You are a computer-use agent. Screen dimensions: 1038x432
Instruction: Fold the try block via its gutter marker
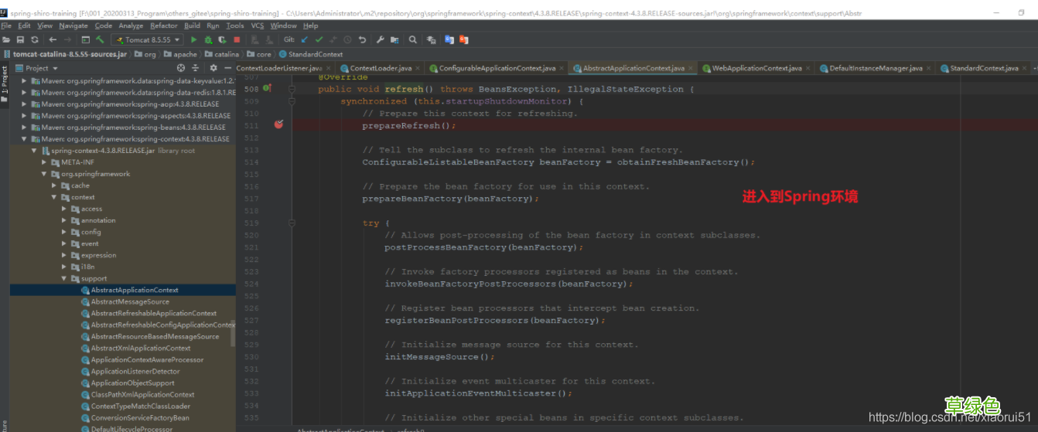coord(292,223)
